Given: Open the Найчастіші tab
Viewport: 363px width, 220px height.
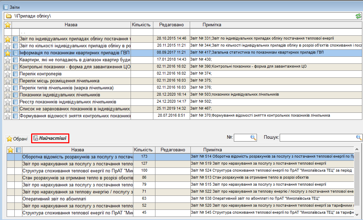Looking at the screenshot, I should coord(50,138).
